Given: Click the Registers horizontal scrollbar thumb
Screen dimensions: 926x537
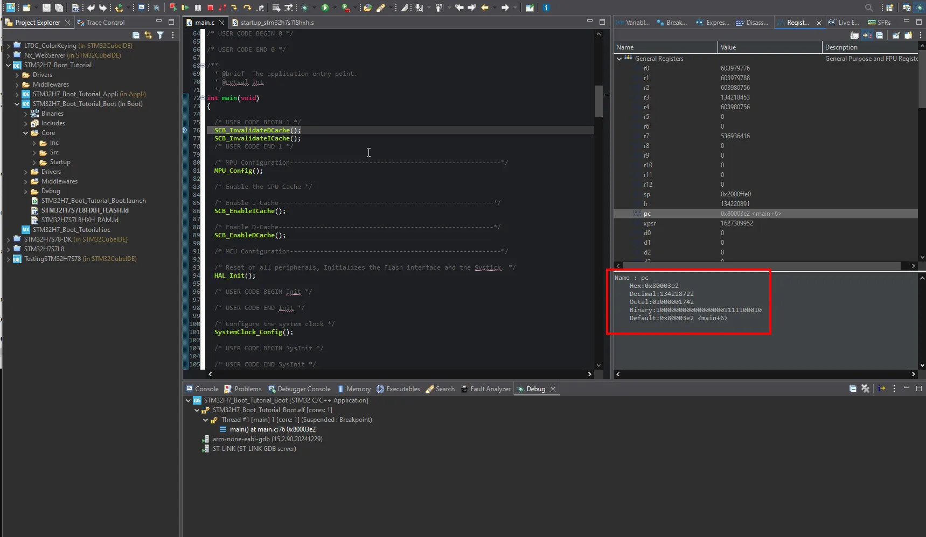Looking at the screenshot, I should coord(762,266).
